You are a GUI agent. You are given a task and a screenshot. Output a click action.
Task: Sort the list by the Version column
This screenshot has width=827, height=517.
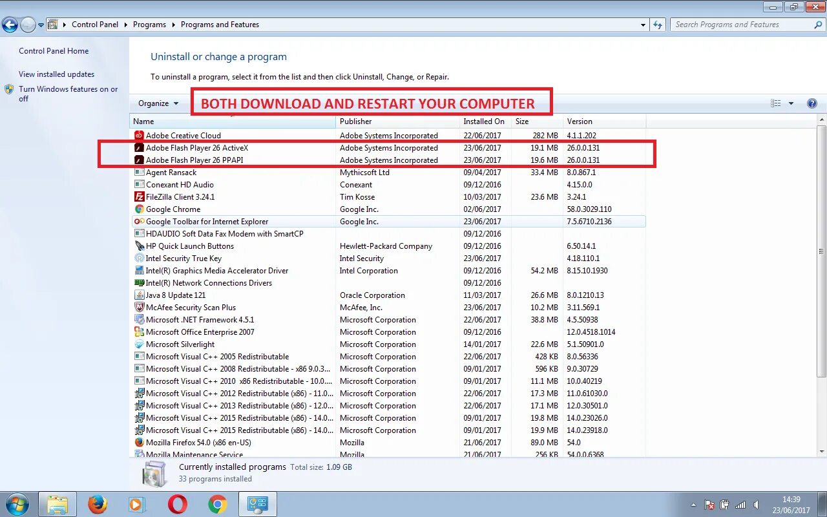[x=604, y=121]
